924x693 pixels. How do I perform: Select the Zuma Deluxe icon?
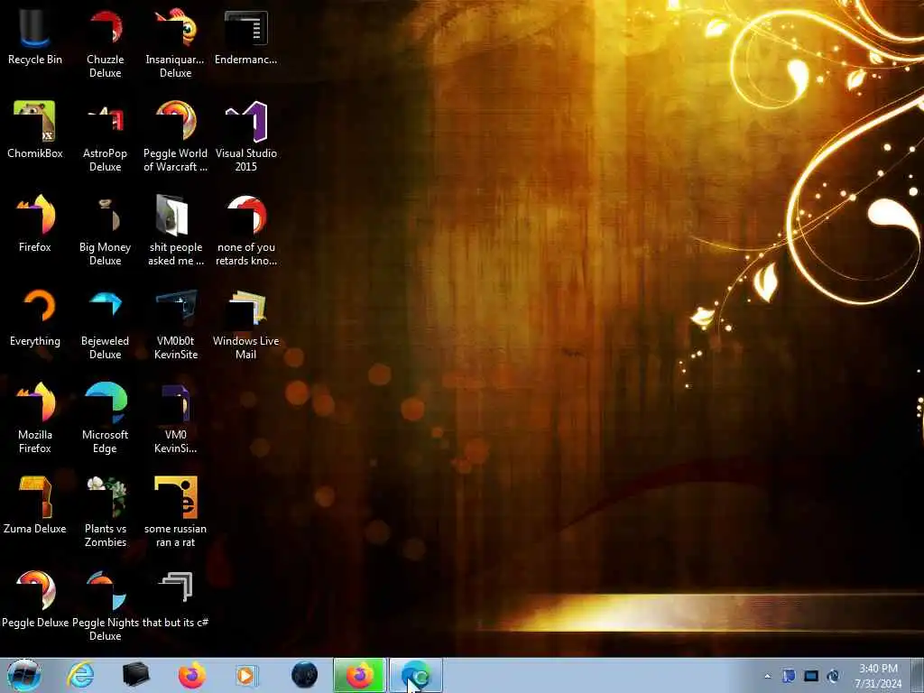pyautogui.click(x=35, y=505)
